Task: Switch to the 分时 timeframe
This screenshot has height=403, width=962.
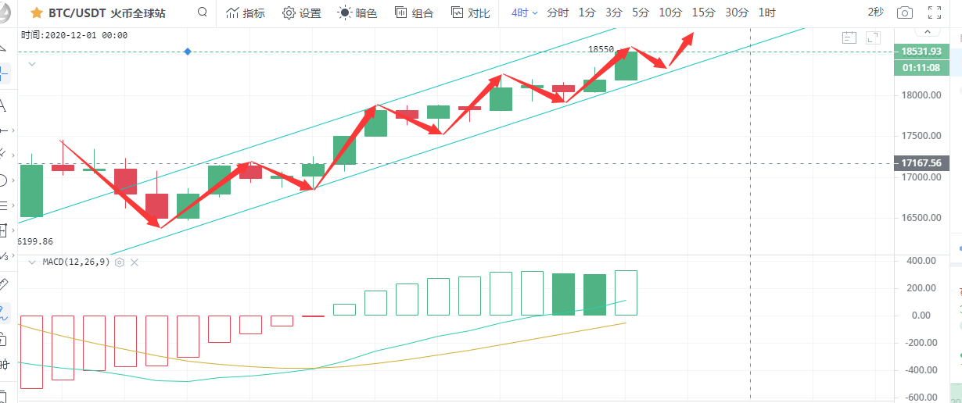Action: (558, 13)
